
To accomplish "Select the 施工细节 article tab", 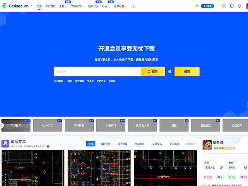I will (174, 144).
